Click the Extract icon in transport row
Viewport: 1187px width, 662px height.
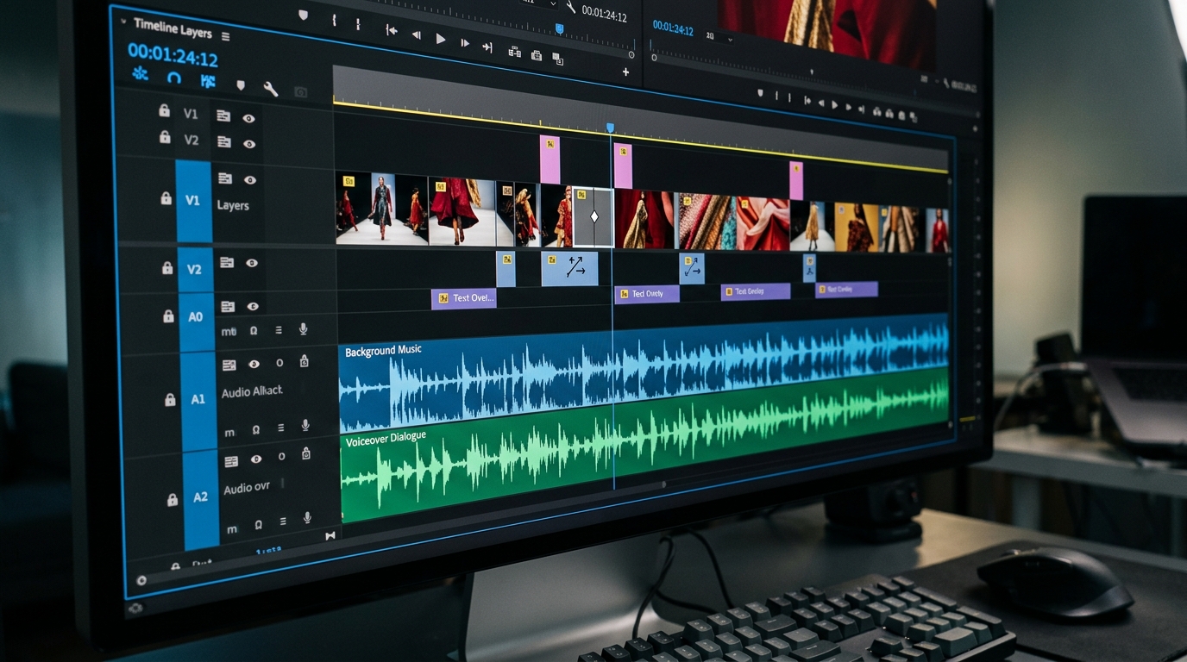[537, 55]
